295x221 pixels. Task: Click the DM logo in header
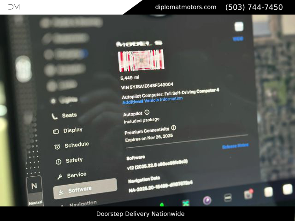point(14,7)
